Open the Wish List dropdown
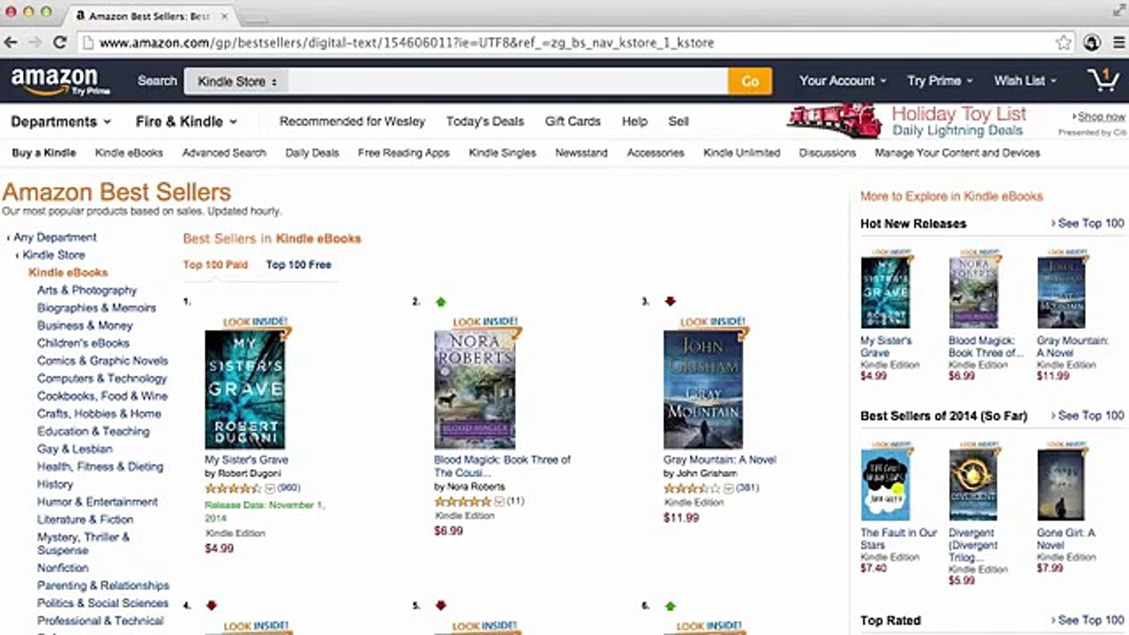Screen dimensions: 1129x635 click(x=1025, y=80)
